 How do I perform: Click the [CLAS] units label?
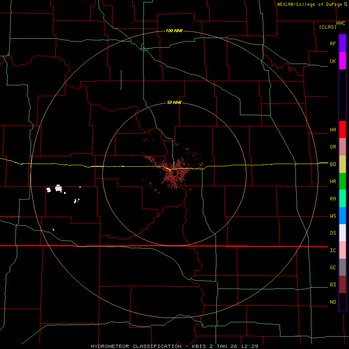coord(328,27)
